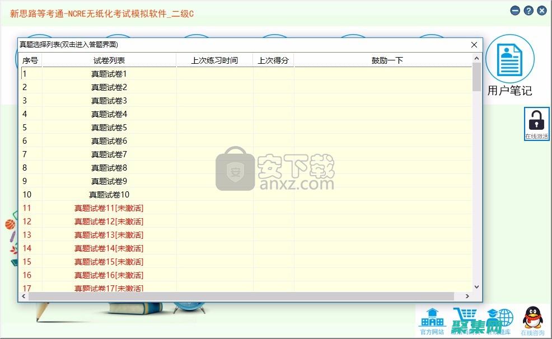Click the 试卷列表 column header
Viewport: 552px width, 339px height.
pyautogui.click(x=110, y=60)
